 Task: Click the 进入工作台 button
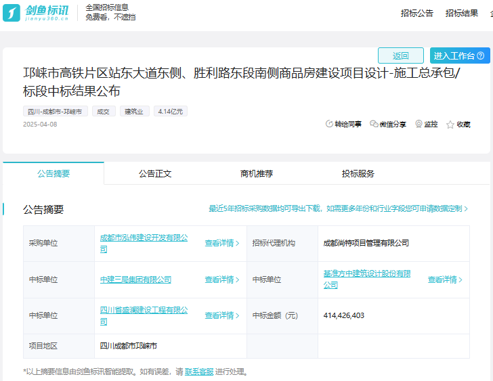tap(460, 55)
